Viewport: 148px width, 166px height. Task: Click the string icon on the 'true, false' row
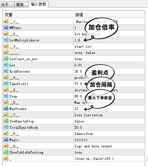tap(6, 53)
